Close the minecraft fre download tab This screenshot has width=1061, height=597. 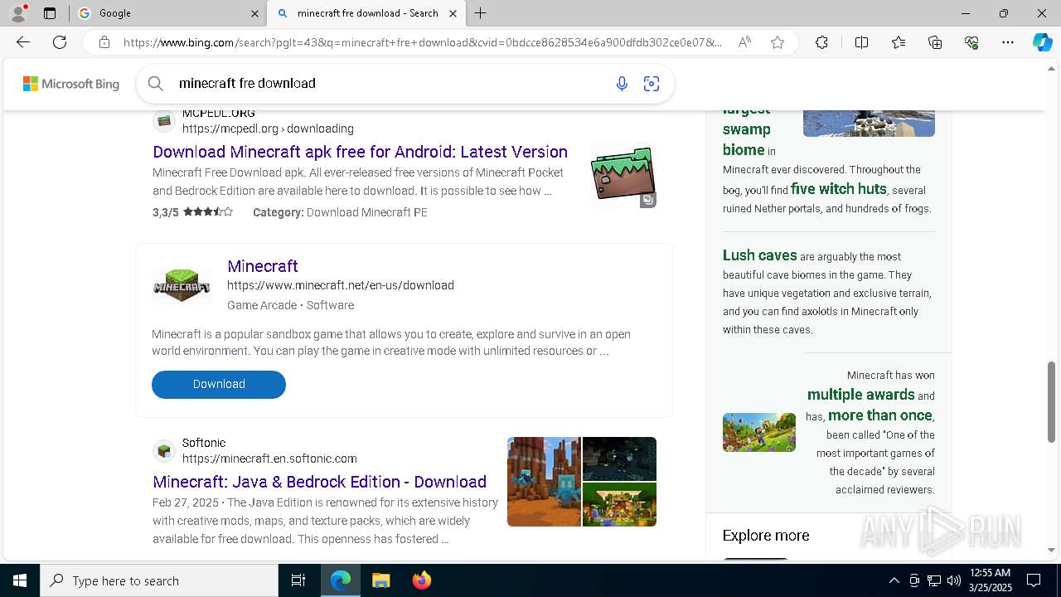[453, 13]
